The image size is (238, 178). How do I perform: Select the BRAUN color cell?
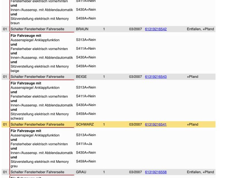click(x=82, y=29)
